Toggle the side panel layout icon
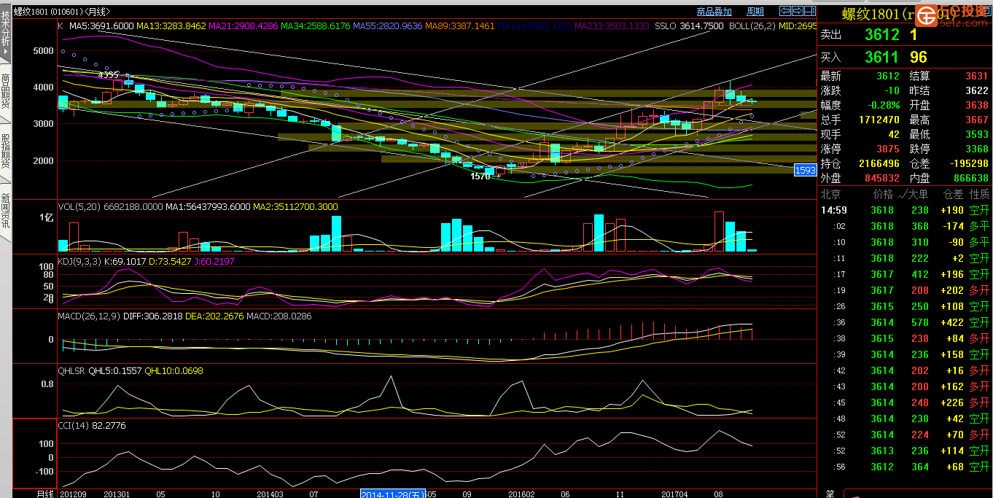 tap(809, 11)
